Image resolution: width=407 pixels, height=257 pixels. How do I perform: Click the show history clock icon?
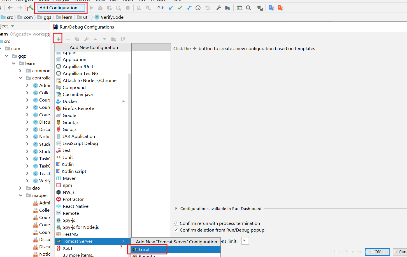tap(198, 8)
